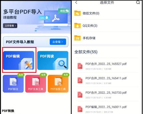Viewport: 143px width, 114px height.
Task: Tap the 去查看 button
Action: tap(58, 42)
